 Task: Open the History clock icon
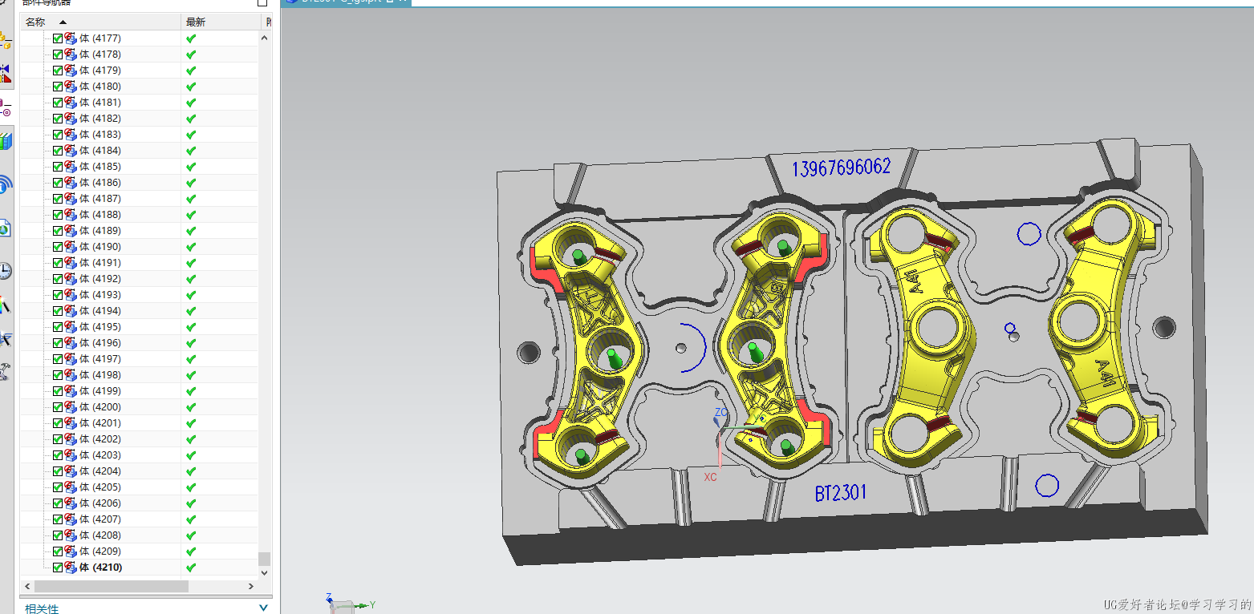click(x=6, y=270)
